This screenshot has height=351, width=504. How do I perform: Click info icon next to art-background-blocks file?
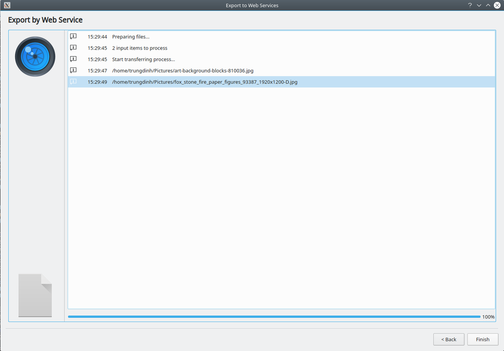pyautogui.click(x=73, y=70)
